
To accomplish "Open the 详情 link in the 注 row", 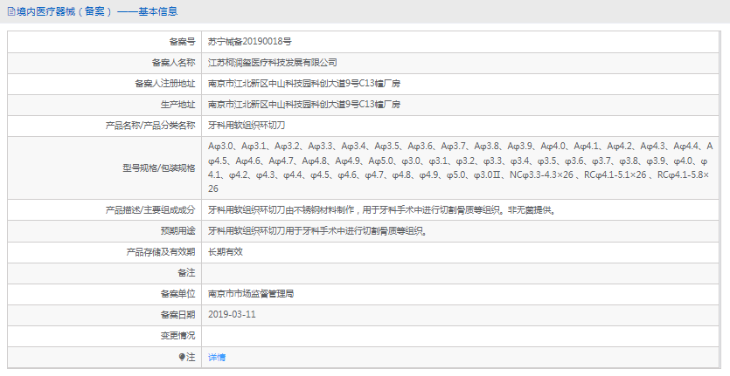I will pyautogui.click(x=217, y=357).
